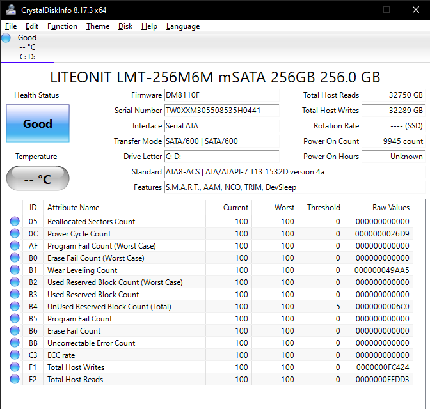Click the Serial Number field
Screen dimensions: 430x409
221,111
